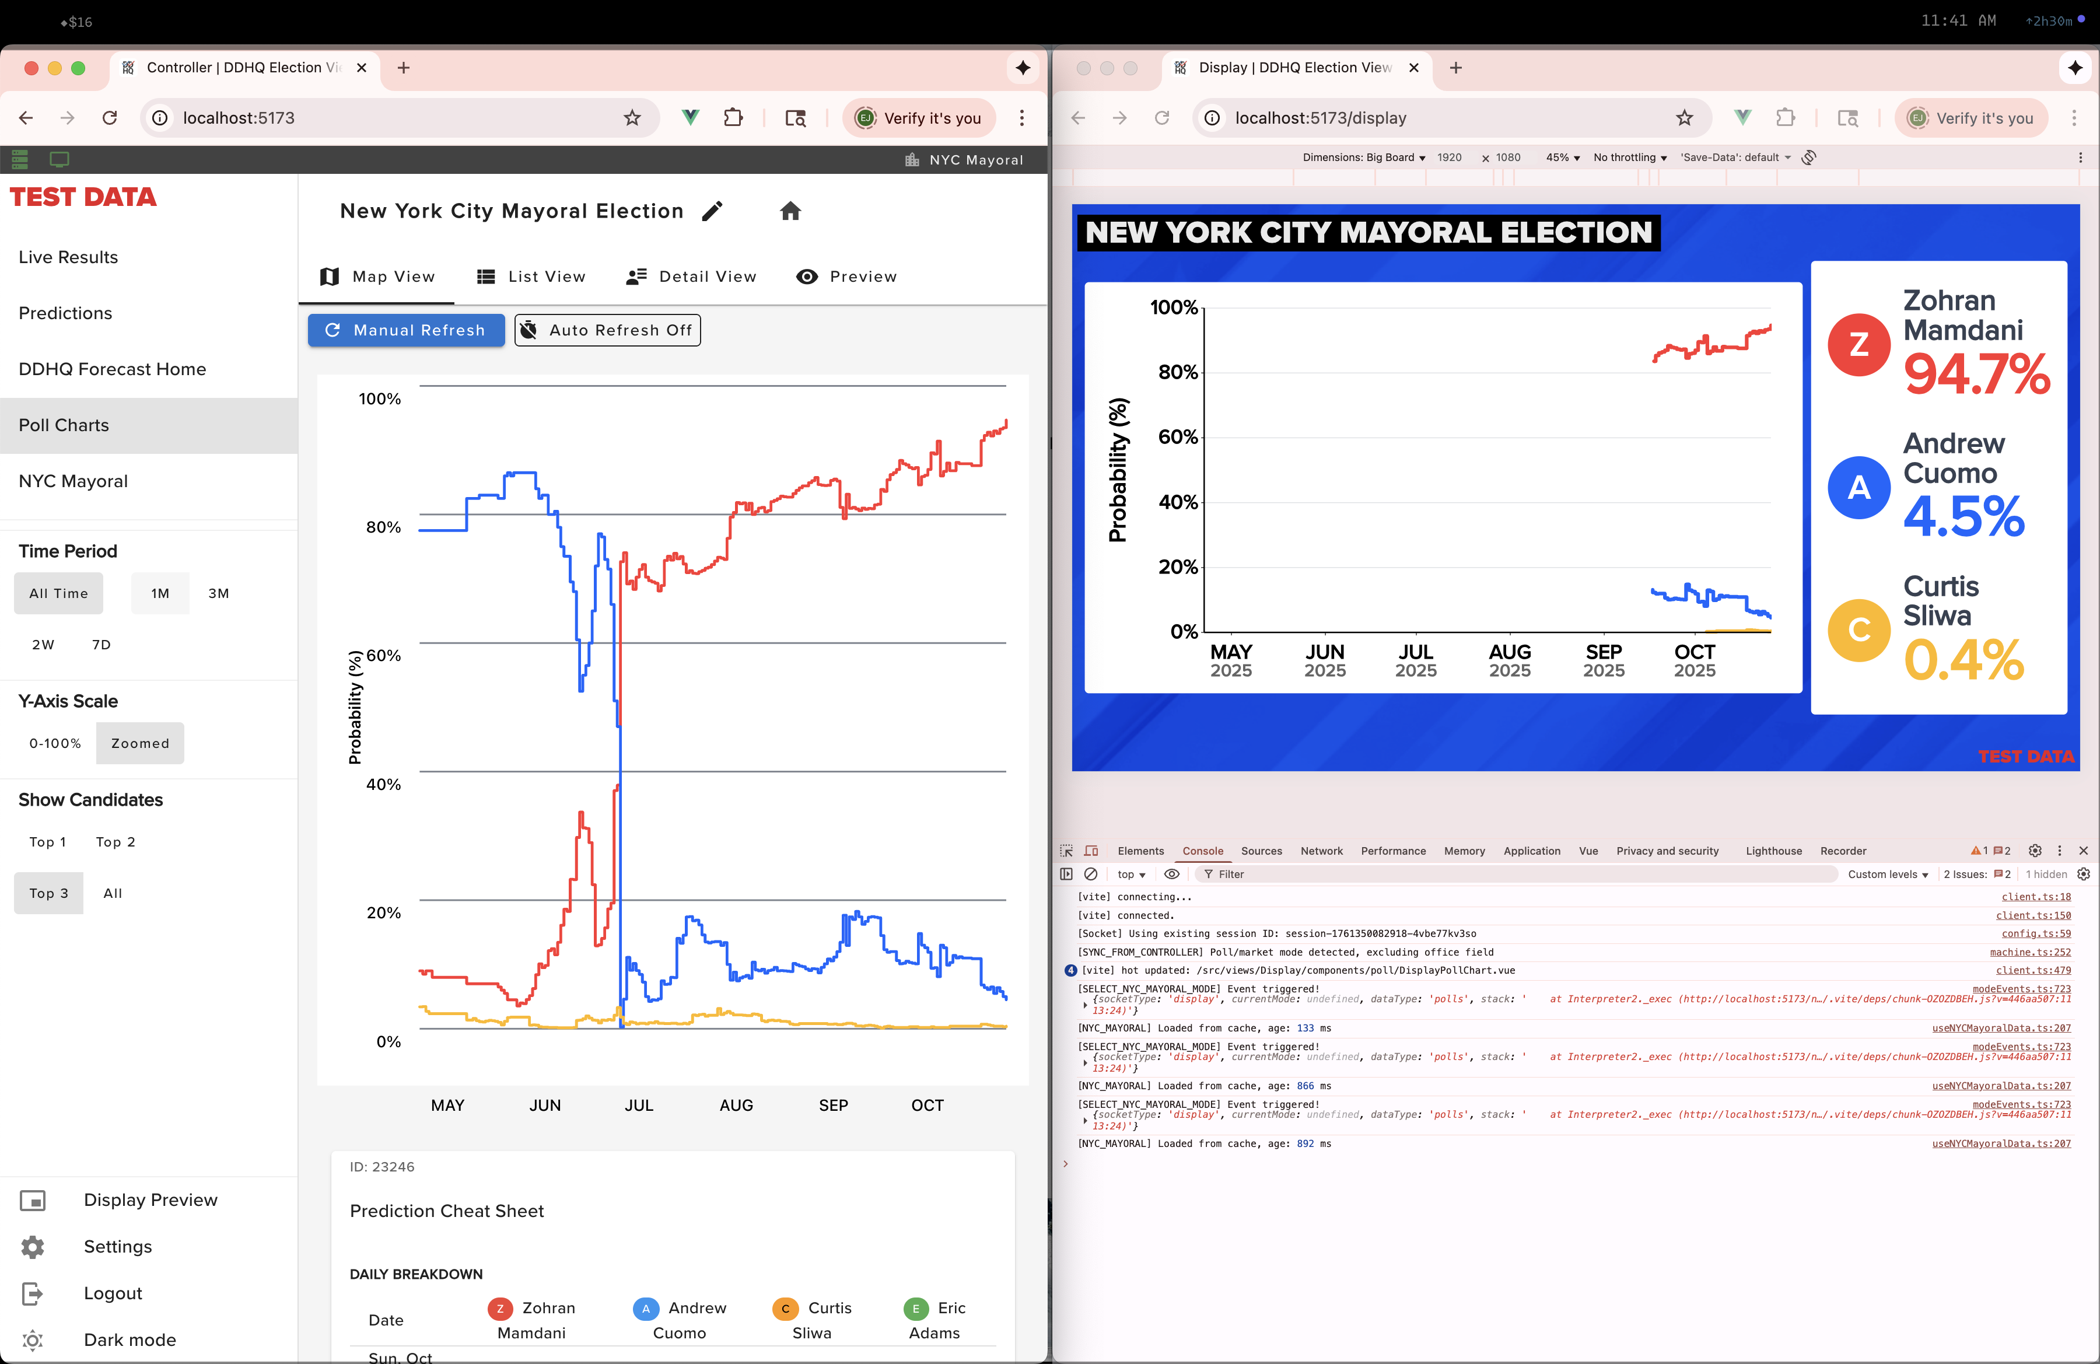Screen dimensions: 2100x1364
Task: Expand the Custom levels dropdown in console
Action: [1887, 875]
